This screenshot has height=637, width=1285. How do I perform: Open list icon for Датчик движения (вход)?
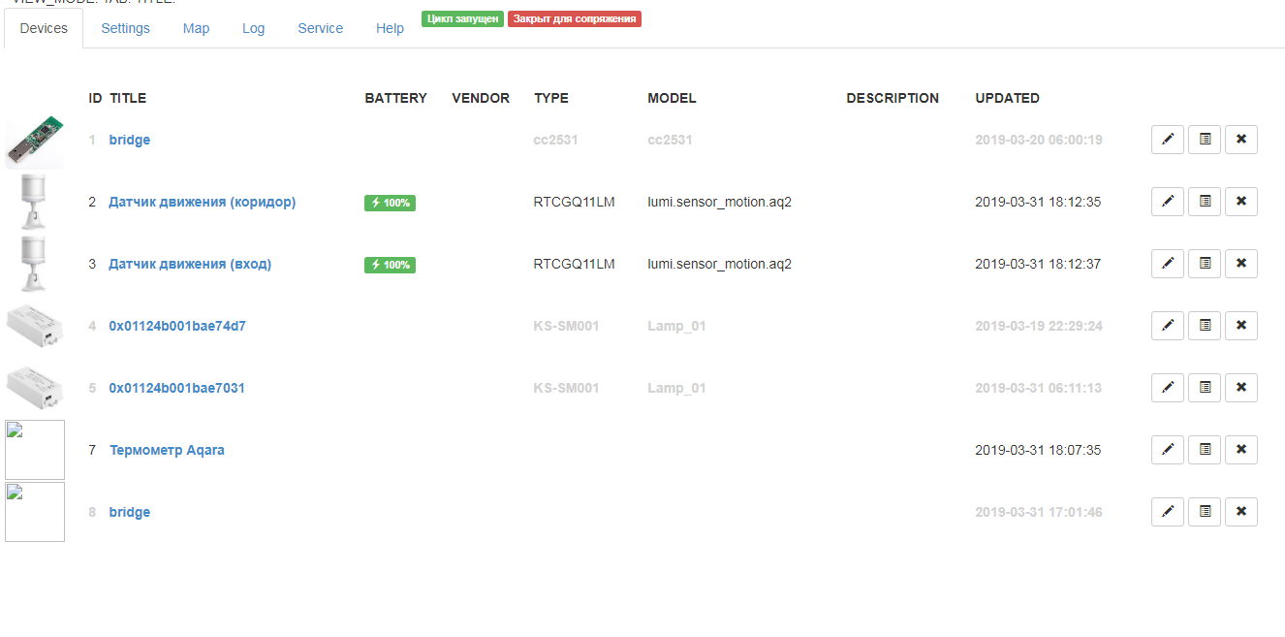[x=1205, y=264]
